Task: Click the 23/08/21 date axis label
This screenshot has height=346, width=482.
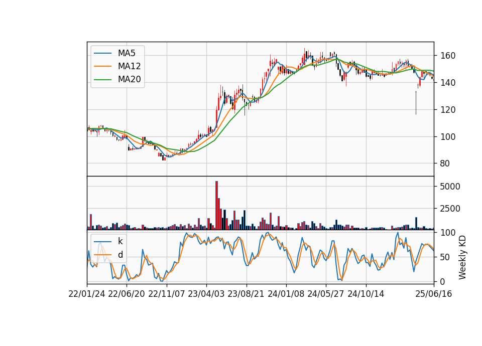Action: point(246,294)
